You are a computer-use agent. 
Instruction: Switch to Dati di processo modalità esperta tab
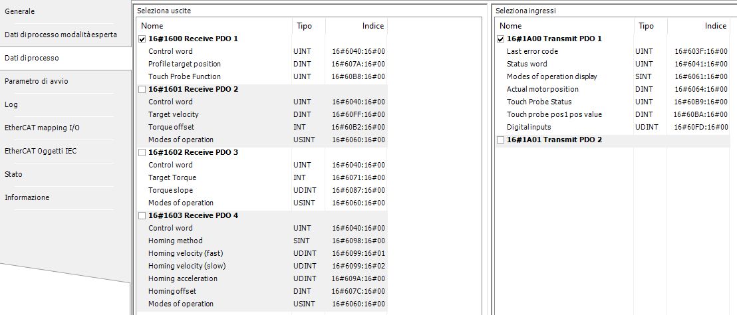61,35
